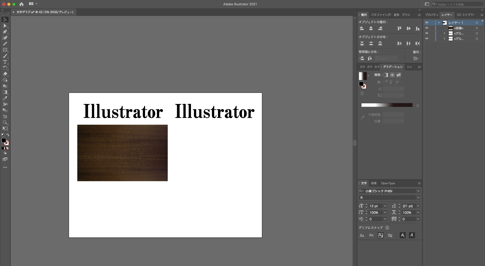Open leading (21 pt) dropdown
The image size is (485, 266).
coord(418,206)
